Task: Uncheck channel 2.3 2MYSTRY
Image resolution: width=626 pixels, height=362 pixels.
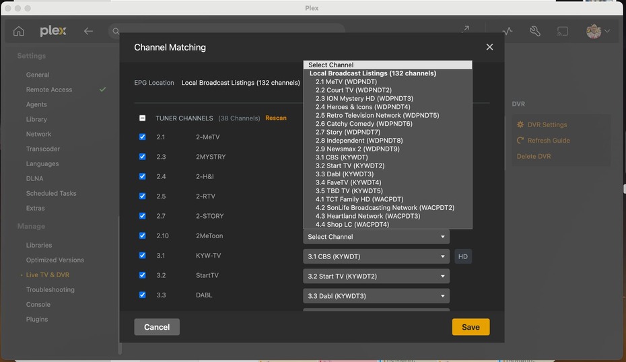Action: [x=142, y=157]
